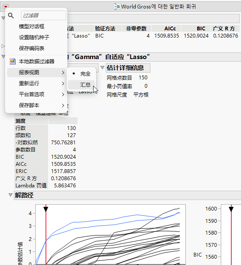Viewport: 241px width, 265px height.
Task: Click the 网格点数目 value 150
Action: click(143, 78)
